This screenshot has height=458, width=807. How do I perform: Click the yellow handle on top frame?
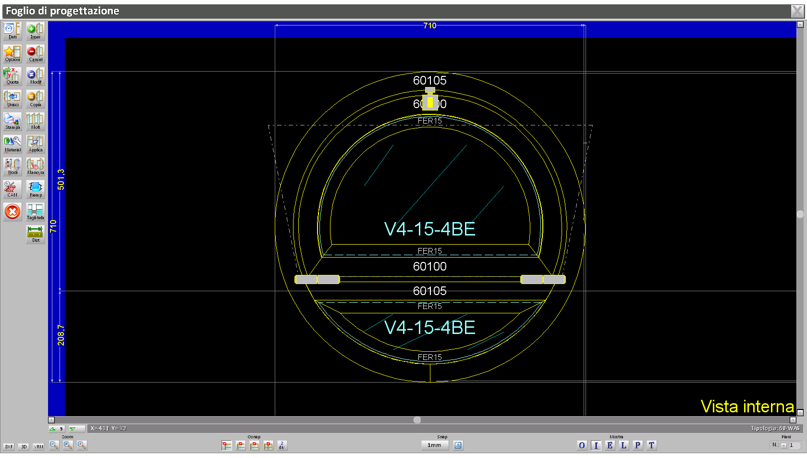pos(430,102)
